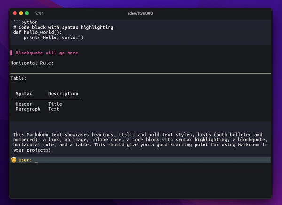The image size is (282, 205).
Task: Click the 'Blockquote will go here' text
Action: click(x=47, y=53)
